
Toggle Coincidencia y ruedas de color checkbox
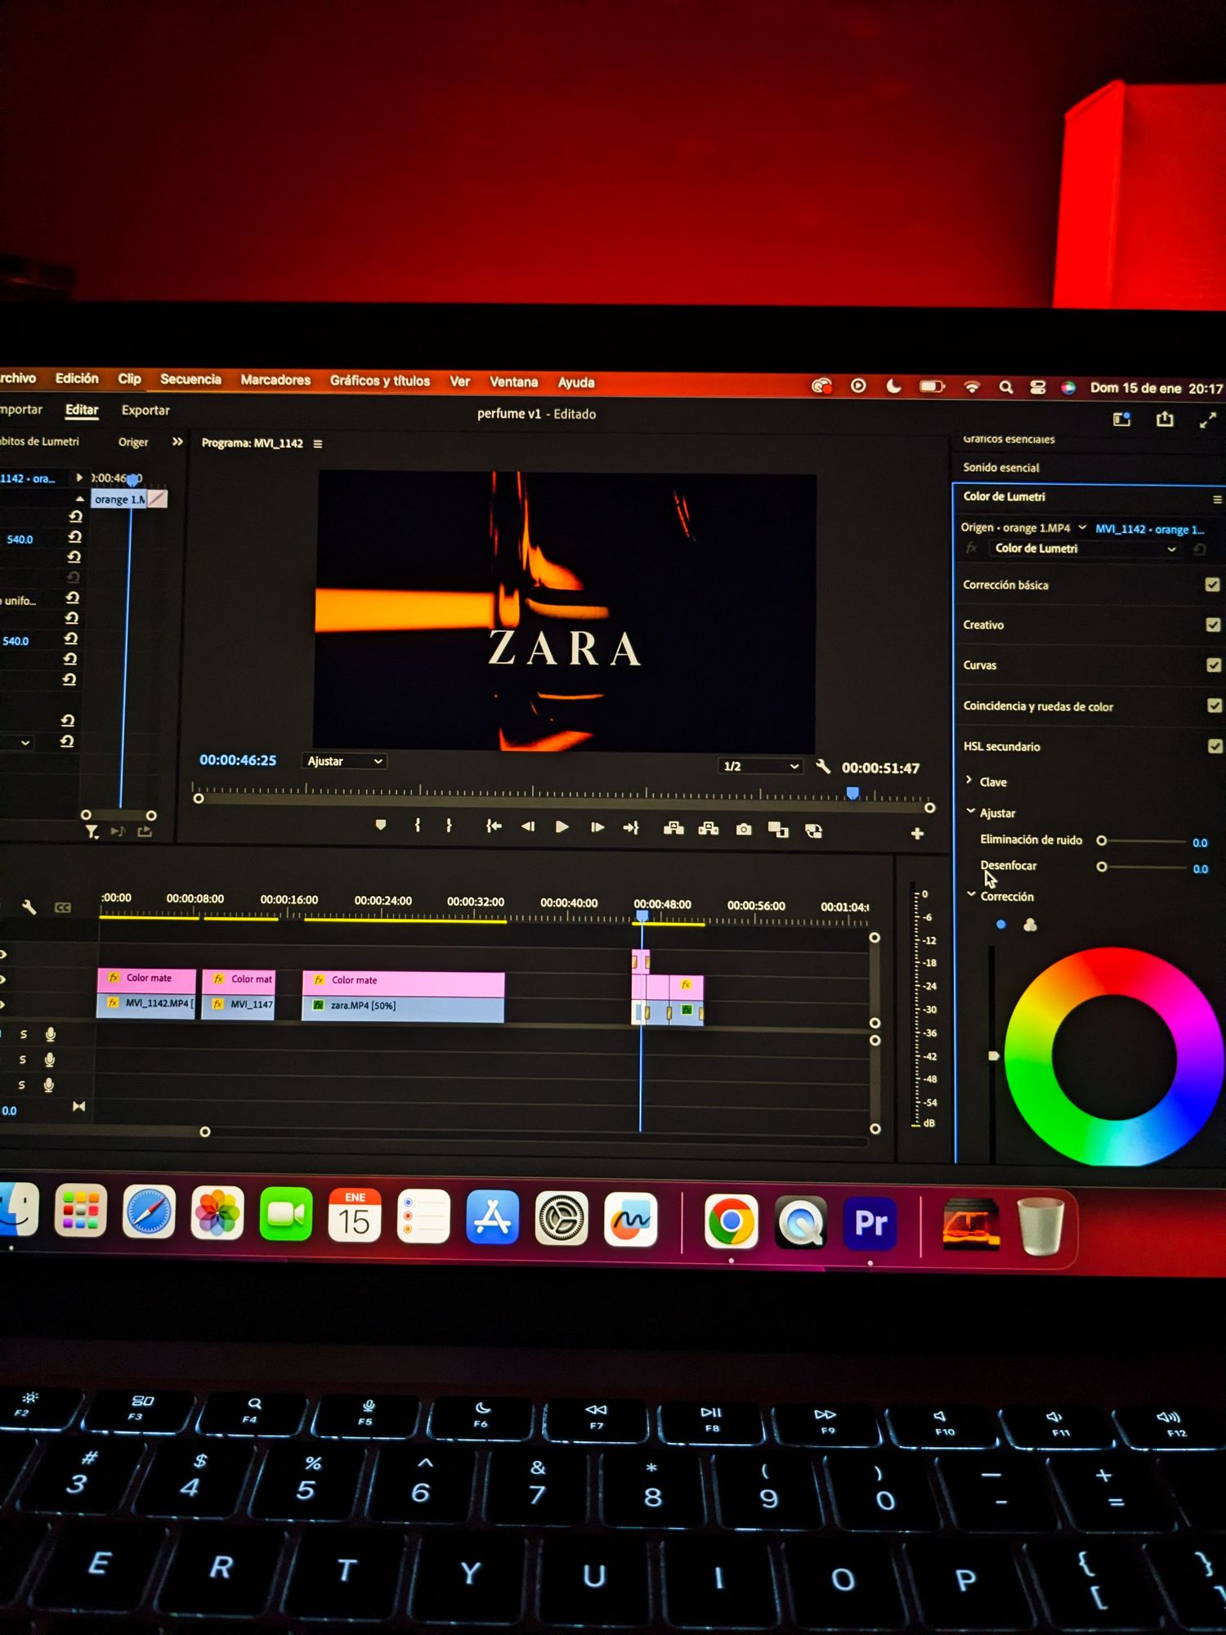(1215, 705)
